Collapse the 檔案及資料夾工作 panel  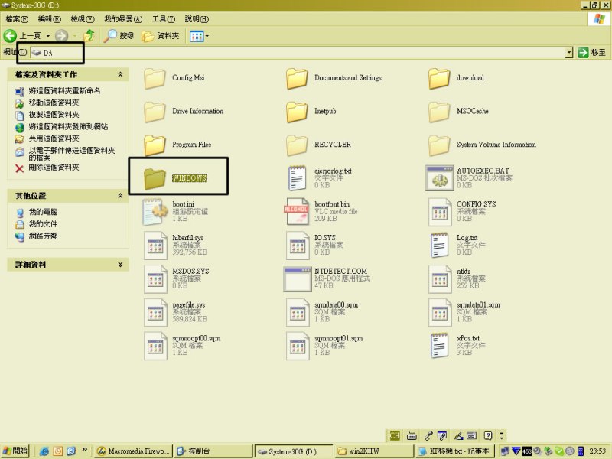click(120, 74)
